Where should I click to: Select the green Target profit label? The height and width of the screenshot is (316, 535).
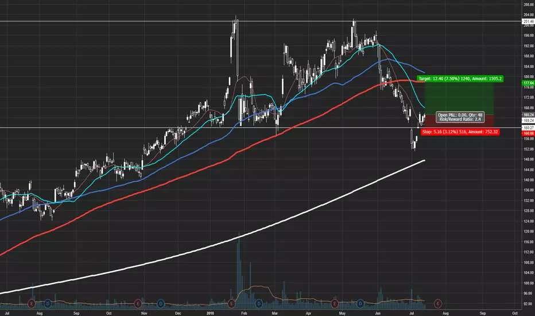point(460,79)
